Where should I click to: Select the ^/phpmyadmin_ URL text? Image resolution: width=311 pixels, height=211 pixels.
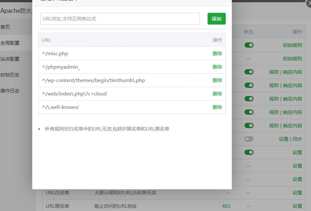click(x=61, y=67)
